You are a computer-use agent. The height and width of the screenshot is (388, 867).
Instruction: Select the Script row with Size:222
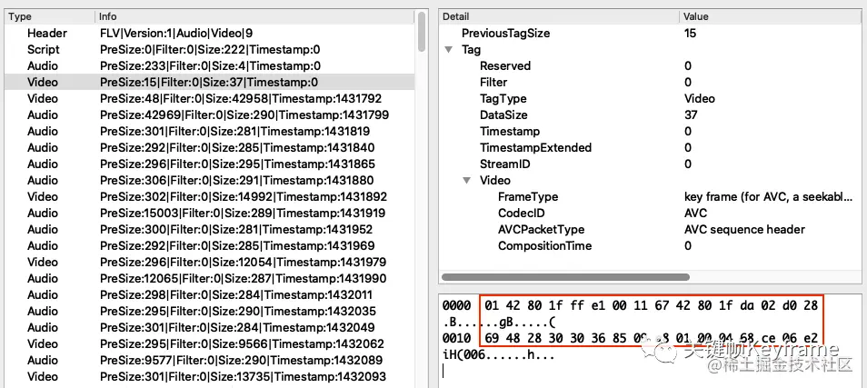210,50
